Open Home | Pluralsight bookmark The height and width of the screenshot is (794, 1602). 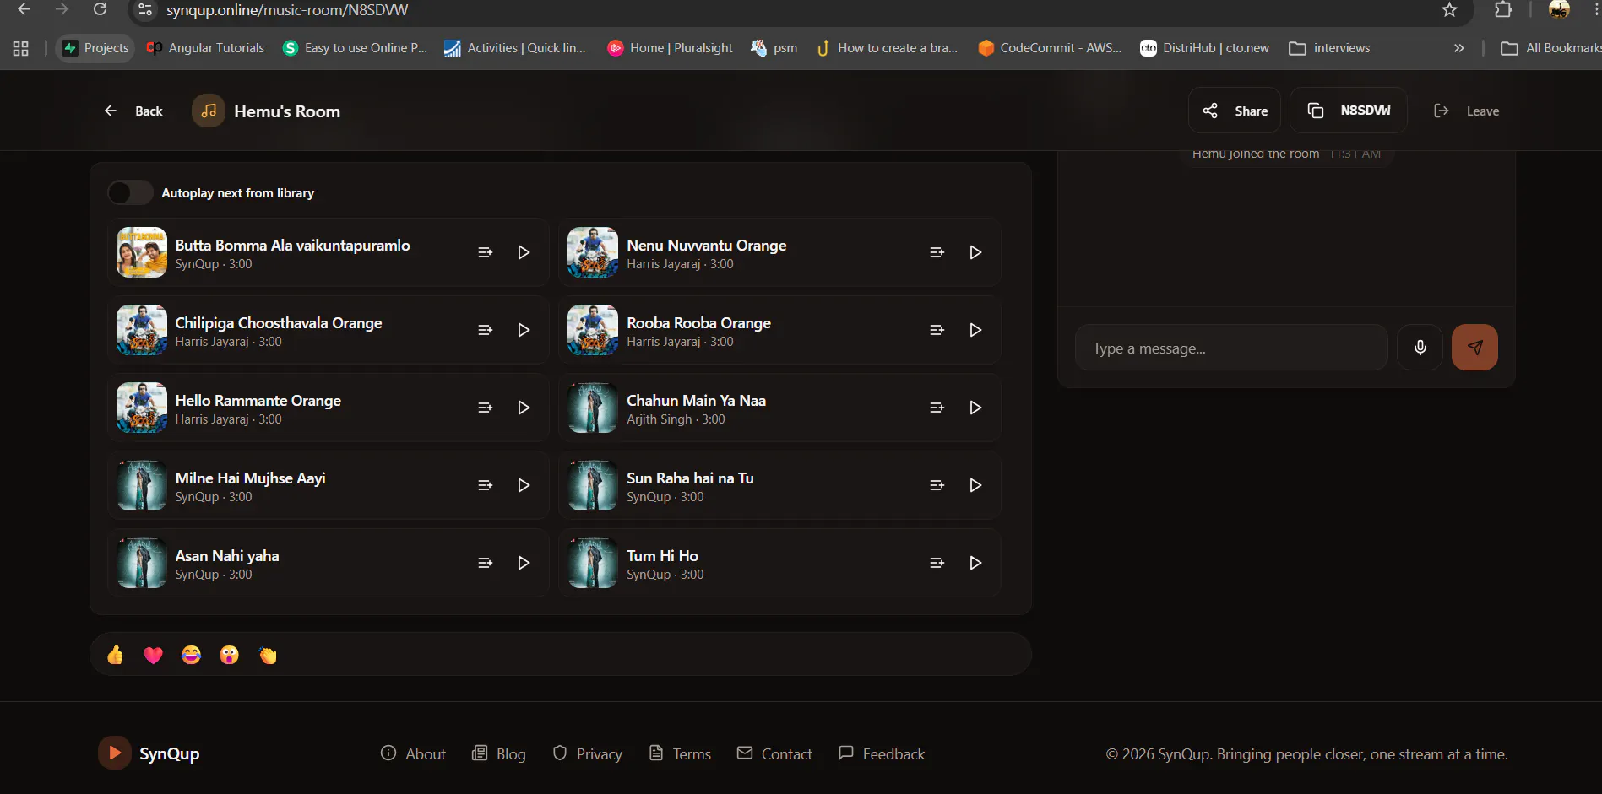pyautogui.click(x=671, y=48)
